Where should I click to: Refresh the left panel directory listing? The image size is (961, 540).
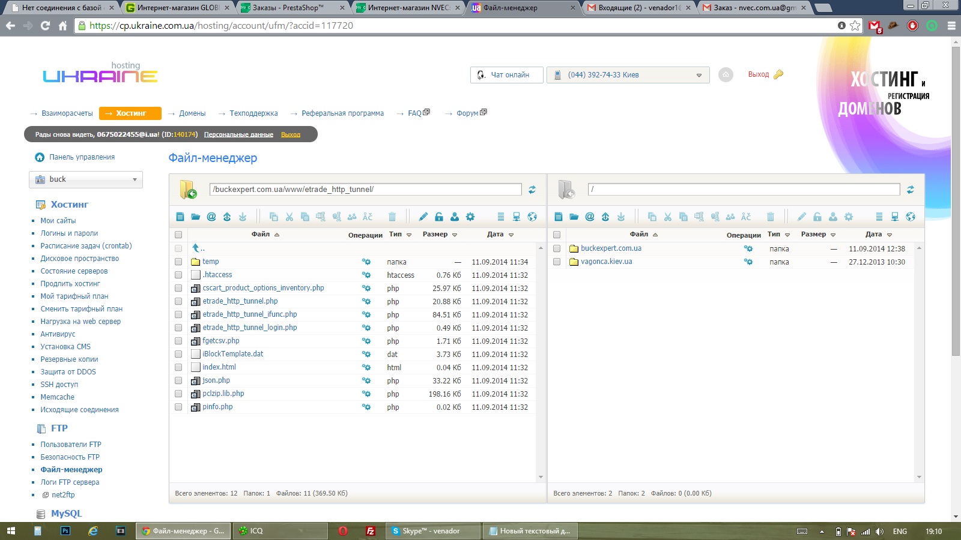(532, 190)
